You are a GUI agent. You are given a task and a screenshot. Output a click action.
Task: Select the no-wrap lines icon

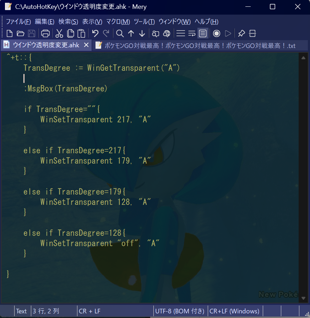click(181, 33)
